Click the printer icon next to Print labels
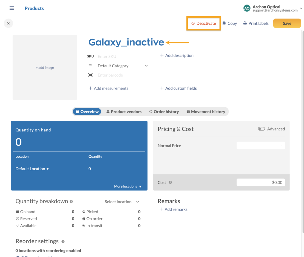 [x=245, y=23]
